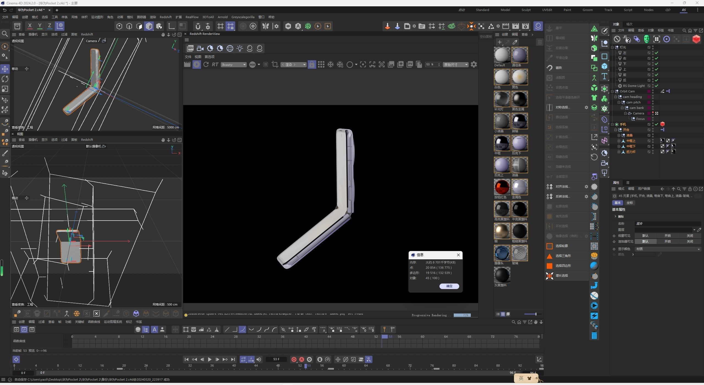The height and width of the screenshot is (385, 704).
Task: Start the Redshift IPR render play button
Action: (x=196, y=65)
